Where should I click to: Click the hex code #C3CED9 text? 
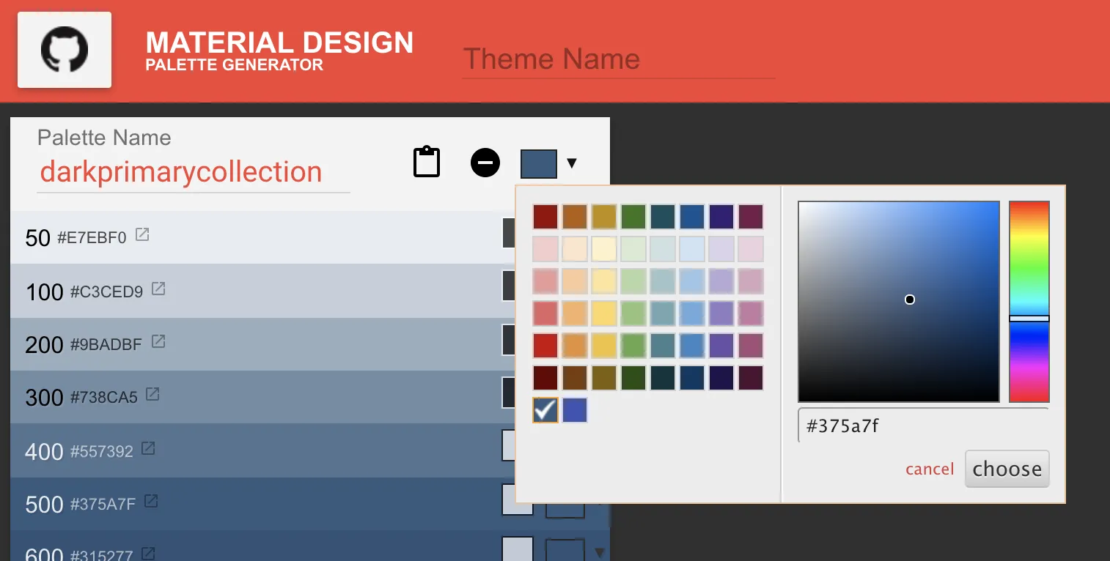point(107,292)
